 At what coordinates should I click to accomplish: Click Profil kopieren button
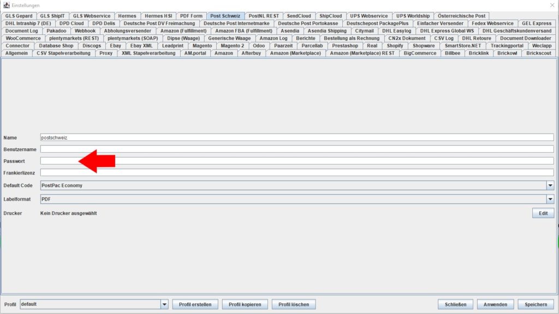[245, 304]
